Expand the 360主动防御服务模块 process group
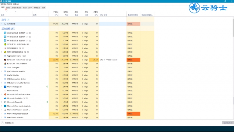The height and width of the screenshot is (132, 234). pos(2,52)
